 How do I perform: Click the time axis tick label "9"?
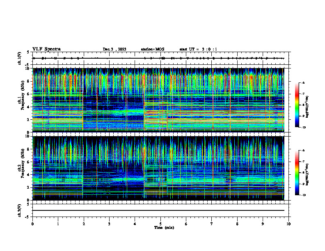click(x=263, y=224)
